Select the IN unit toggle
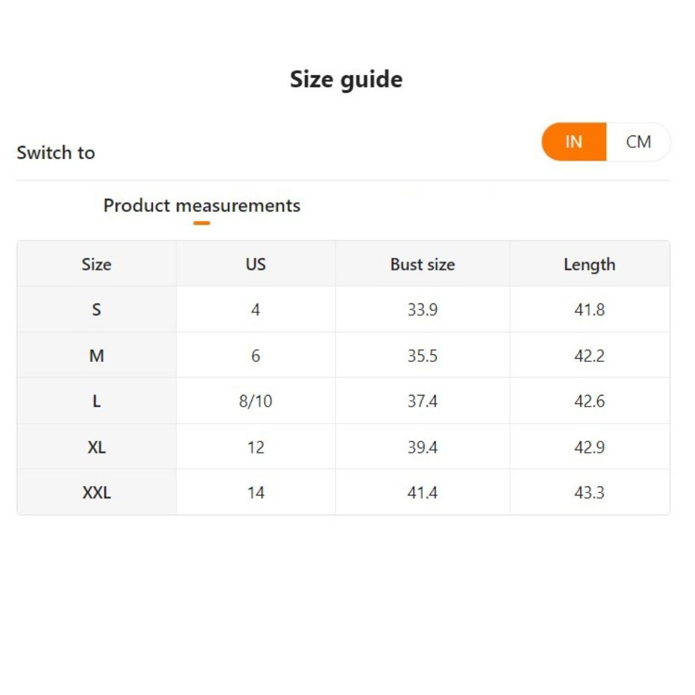Screen dimensions: 695x695 [573, 142]
